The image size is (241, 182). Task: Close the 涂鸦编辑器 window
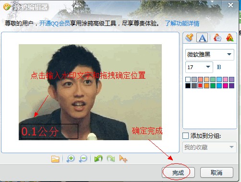(230, 5)
